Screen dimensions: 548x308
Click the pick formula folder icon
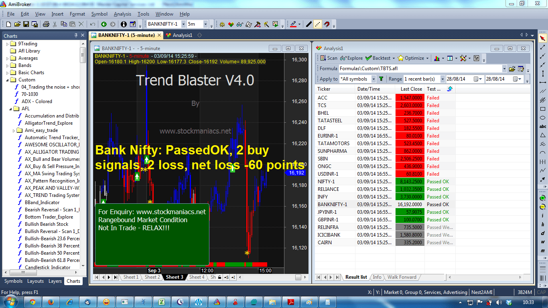(512, 69)
